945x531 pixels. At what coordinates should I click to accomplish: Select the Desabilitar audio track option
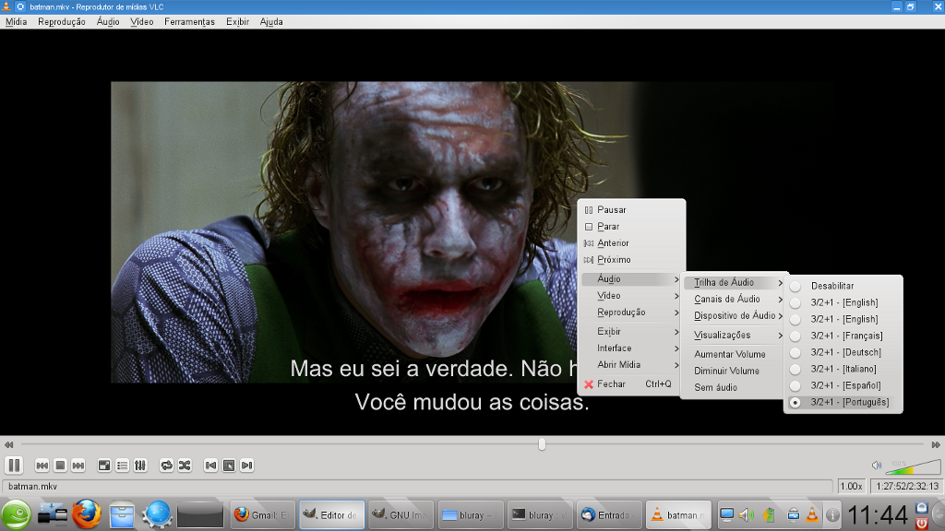843,286
